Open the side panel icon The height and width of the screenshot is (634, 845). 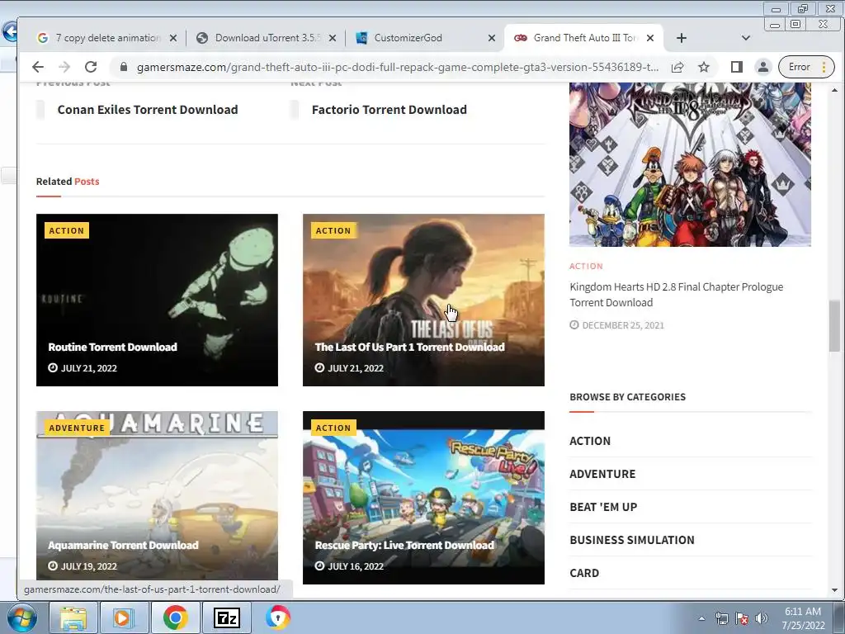coord(736,67)
